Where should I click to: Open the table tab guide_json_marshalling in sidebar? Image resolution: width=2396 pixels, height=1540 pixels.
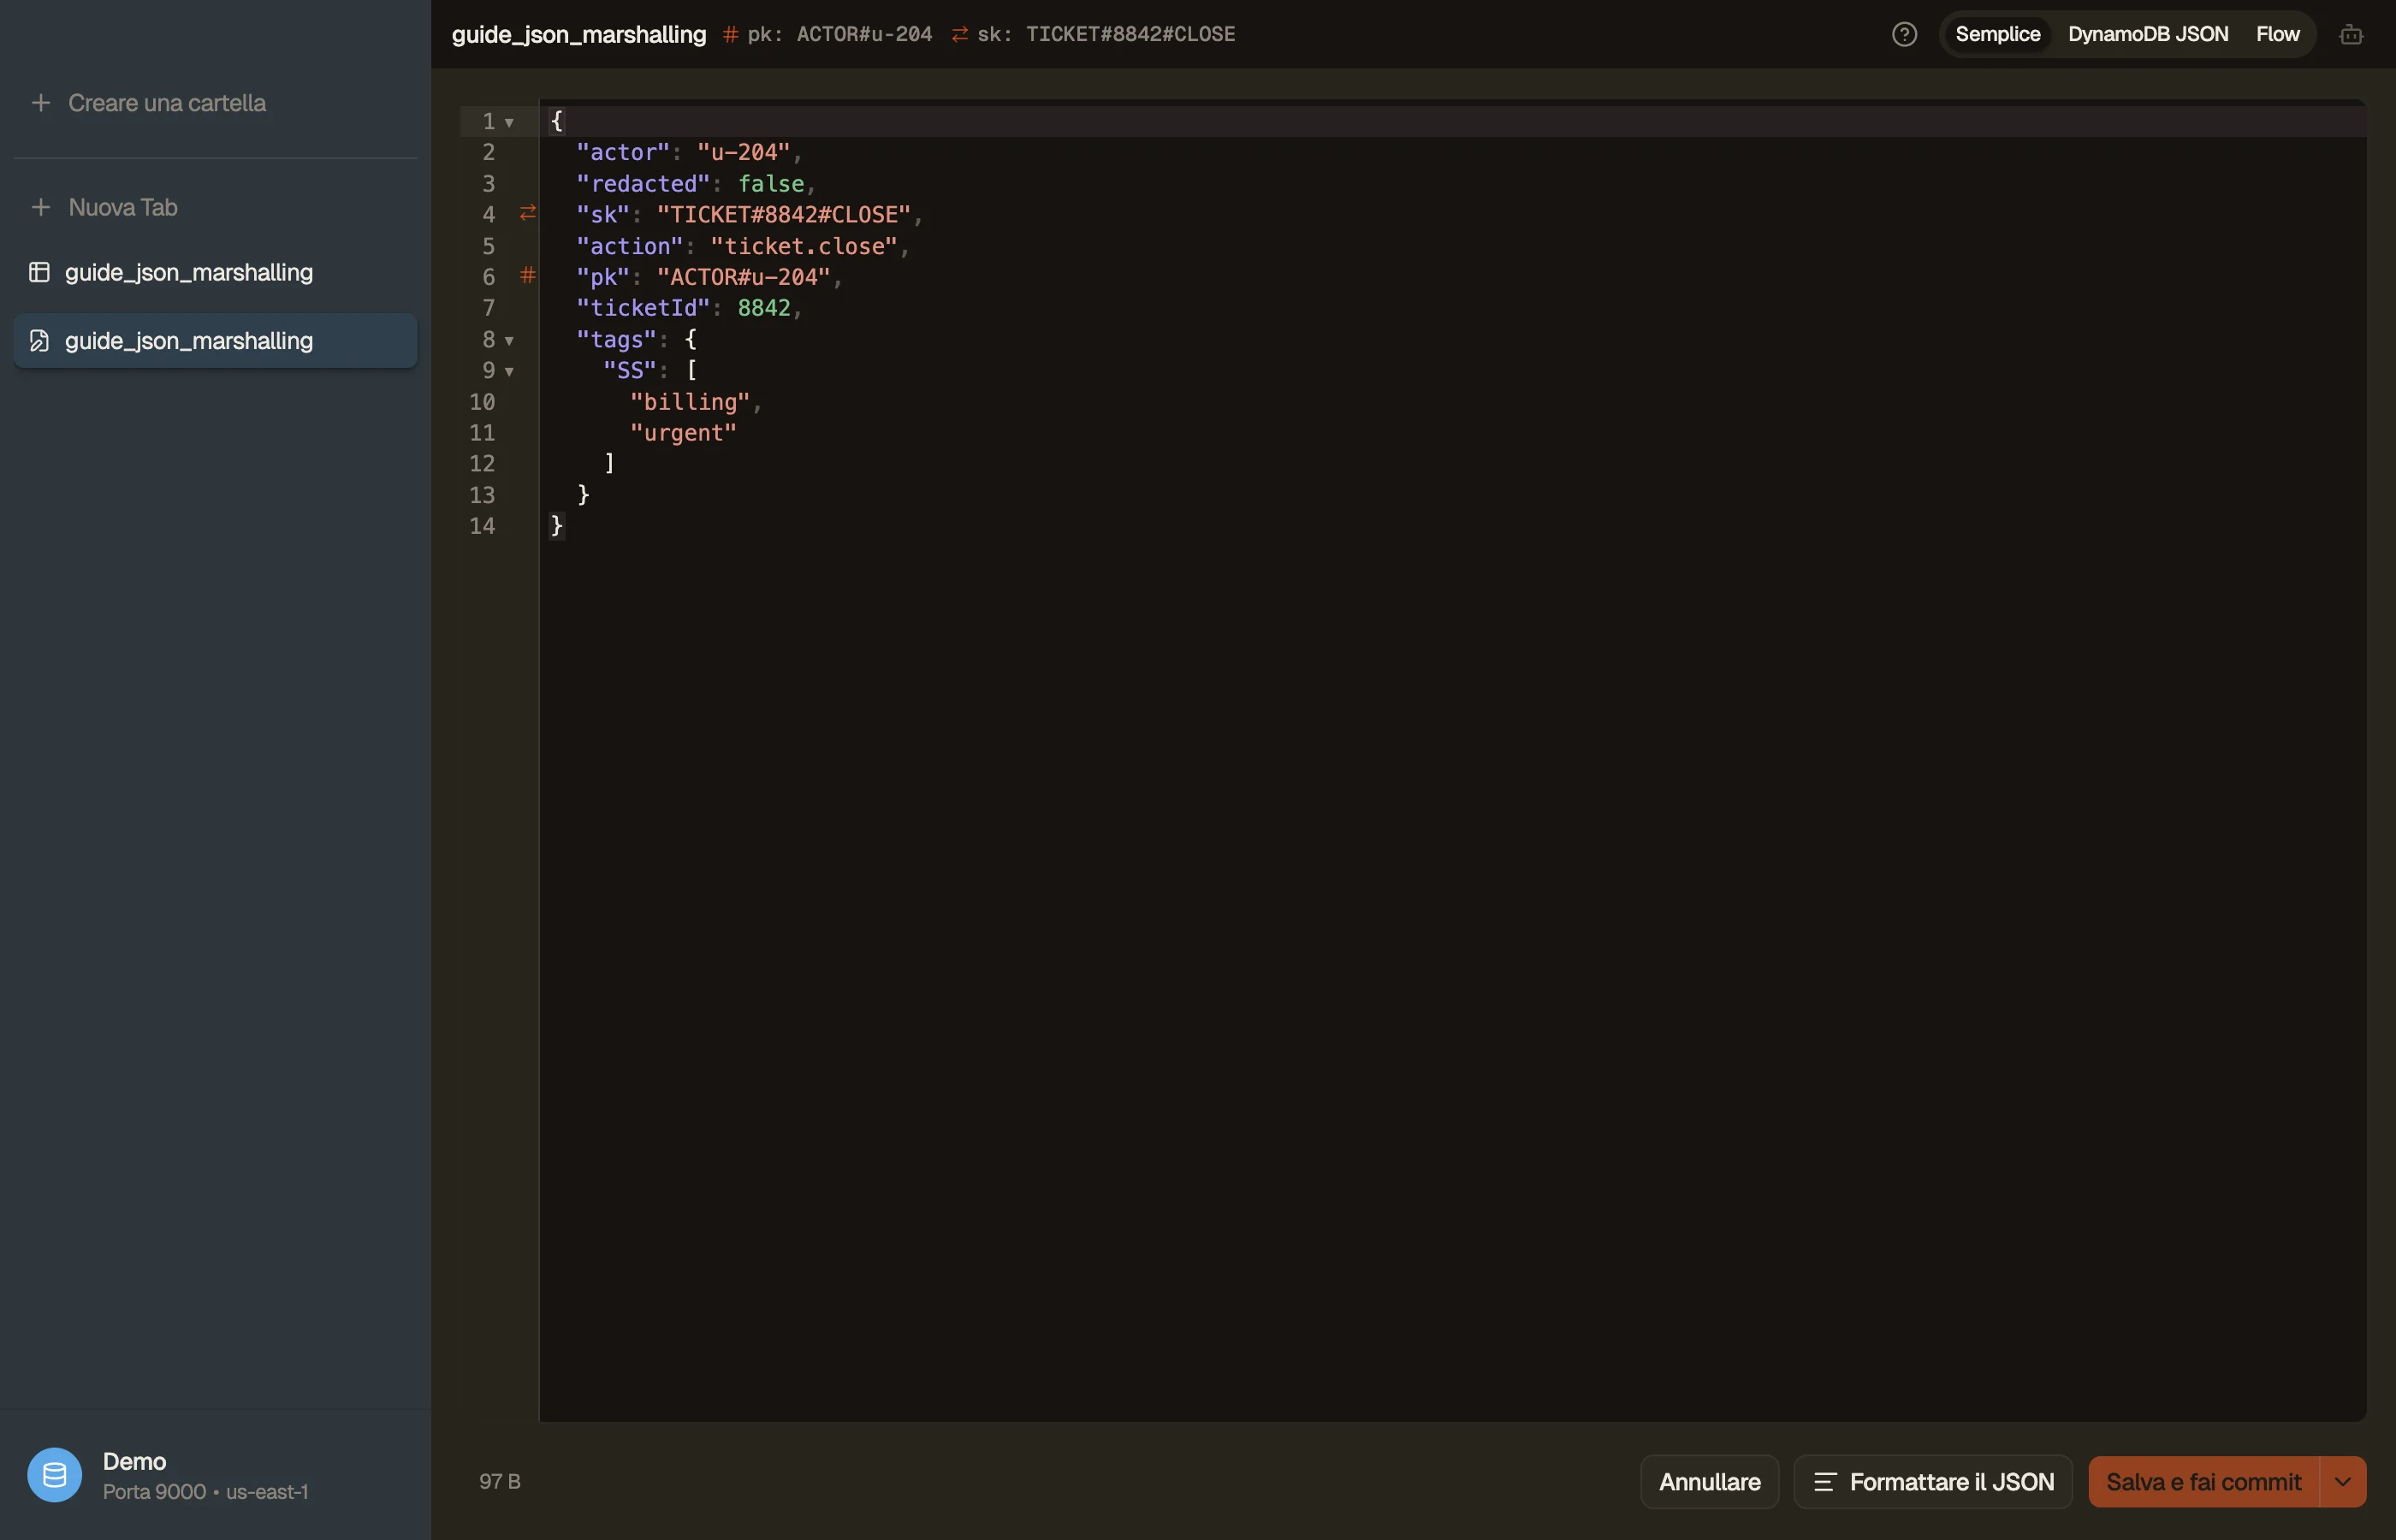click(215, 272)
